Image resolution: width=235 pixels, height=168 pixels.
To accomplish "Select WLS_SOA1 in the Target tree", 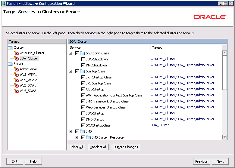I will (x=28, y=85).
